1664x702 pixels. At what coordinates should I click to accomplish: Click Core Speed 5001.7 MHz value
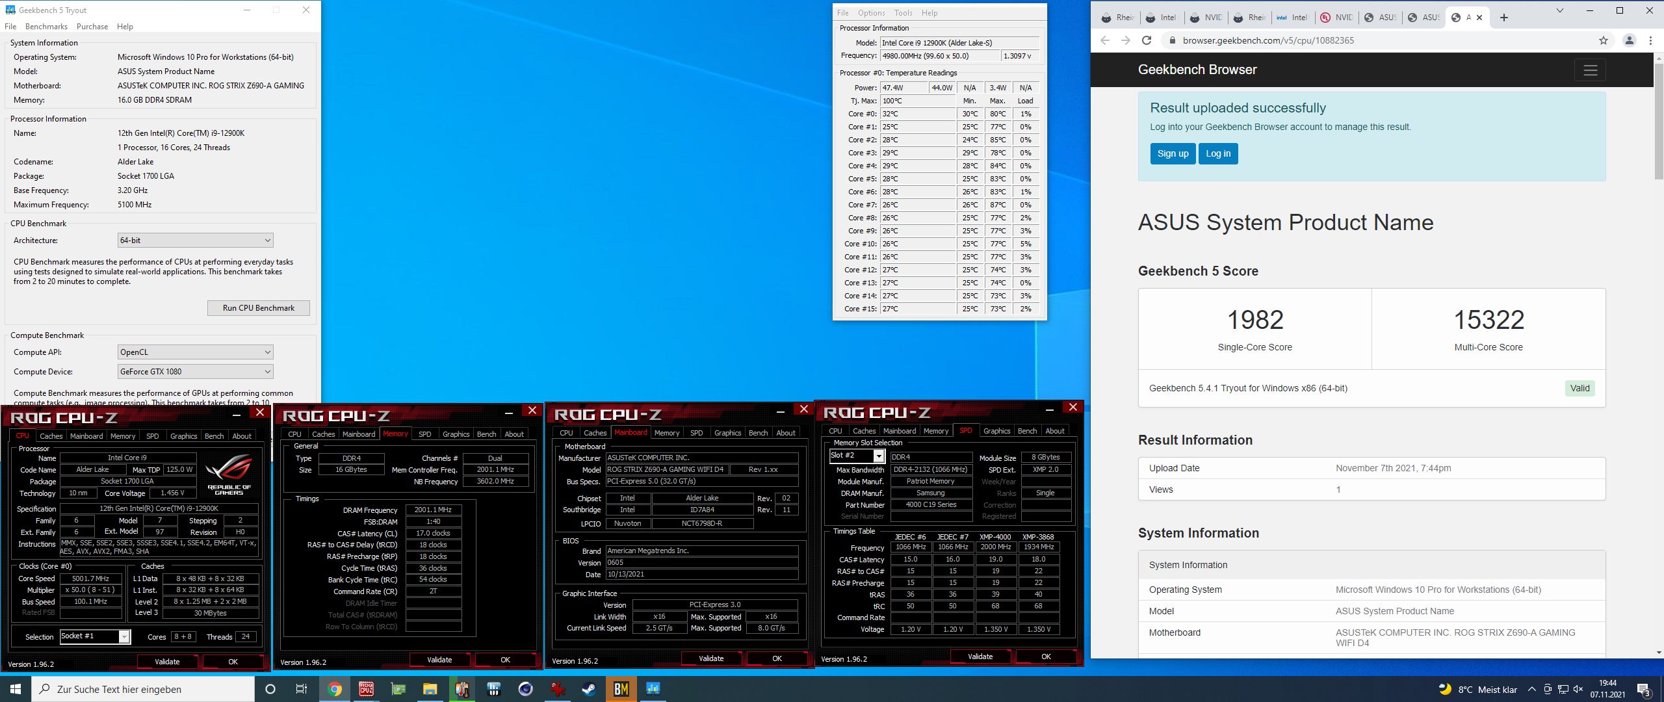(90, 578)
